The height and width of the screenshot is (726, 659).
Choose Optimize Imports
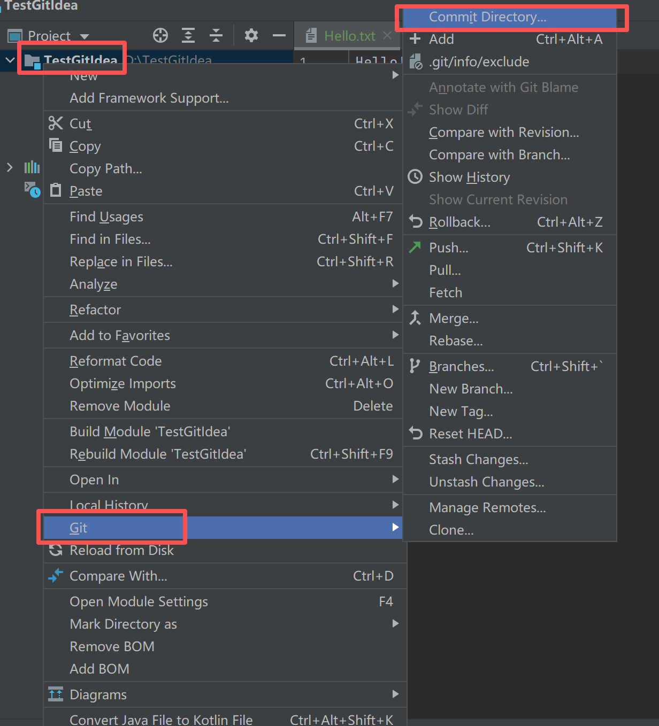(x=223, y=383)
